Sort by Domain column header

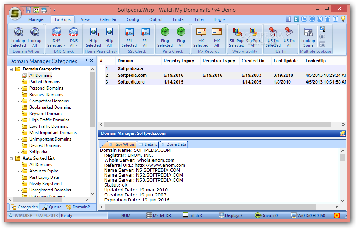click(x=125, y=61)
